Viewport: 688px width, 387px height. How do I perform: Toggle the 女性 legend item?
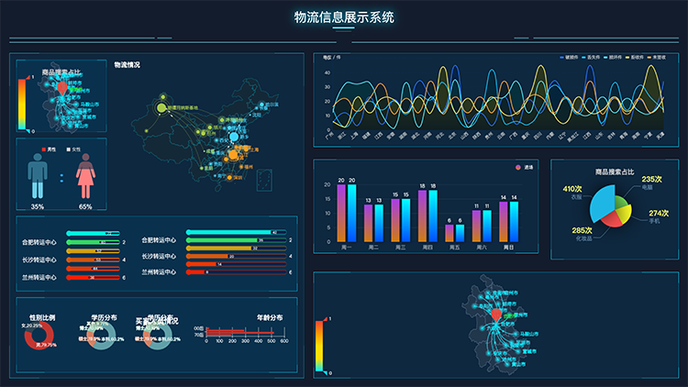(x=73, y=149)
